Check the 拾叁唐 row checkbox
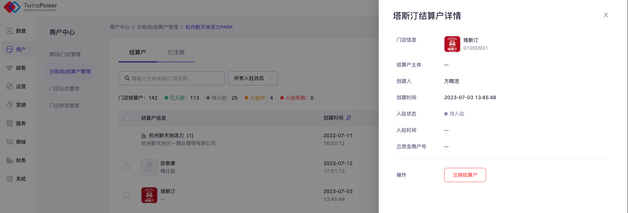The height and width of the screenshot is (213, 628). click(127, 167)
